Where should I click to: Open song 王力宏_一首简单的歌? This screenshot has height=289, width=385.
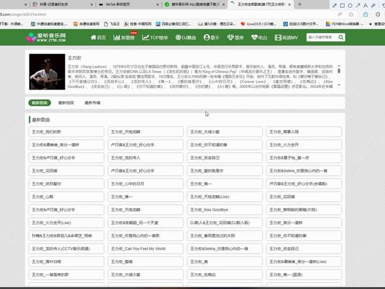(66, 275)
